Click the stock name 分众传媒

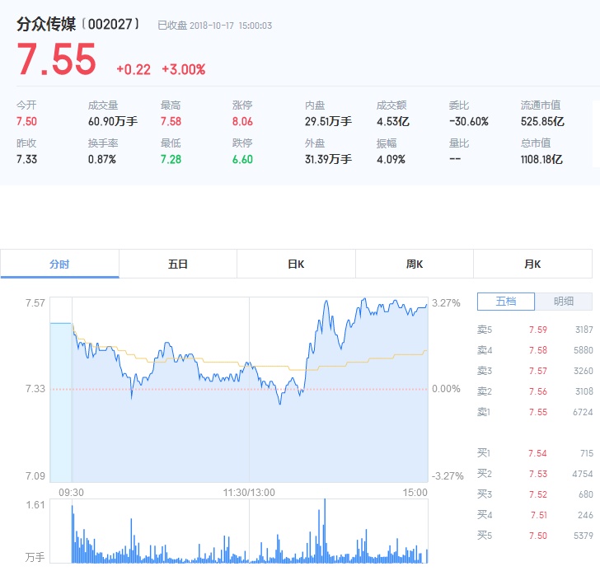(46, 24)
